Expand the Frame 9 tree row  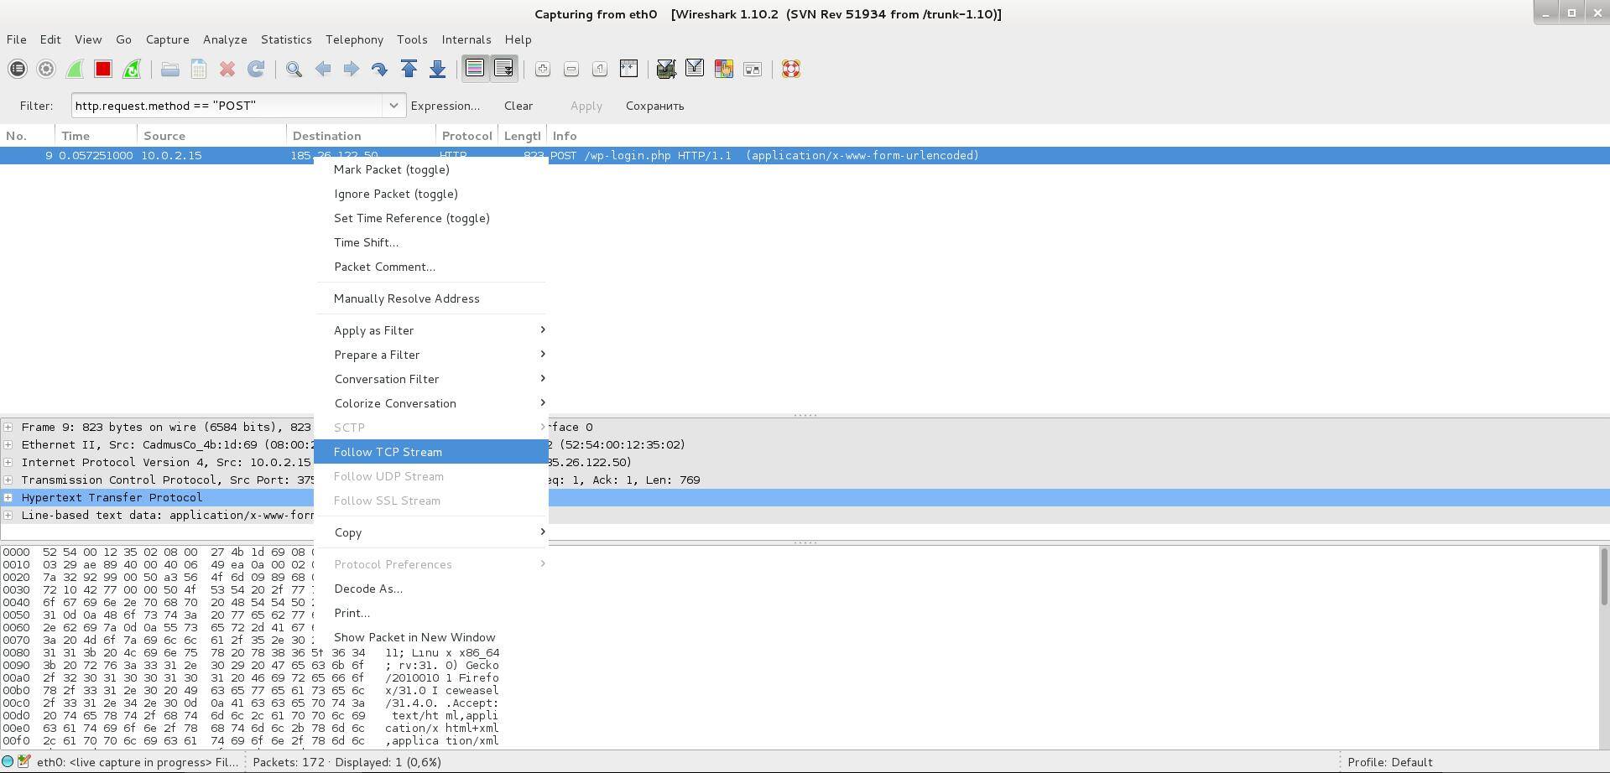(8, 427)
